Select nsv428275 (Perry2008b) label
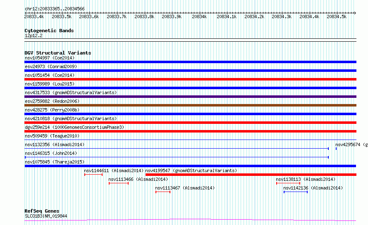The image size is (368, 225). point(52,110)
